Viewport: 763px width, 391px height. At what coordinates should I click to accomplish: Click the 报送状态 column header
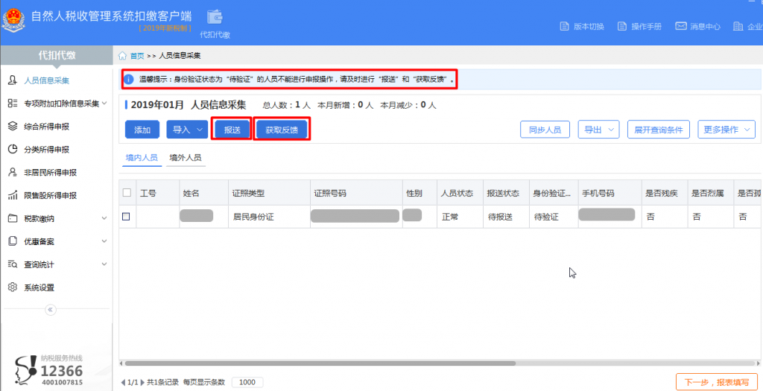pyautogui.click(x=506, y=193)
